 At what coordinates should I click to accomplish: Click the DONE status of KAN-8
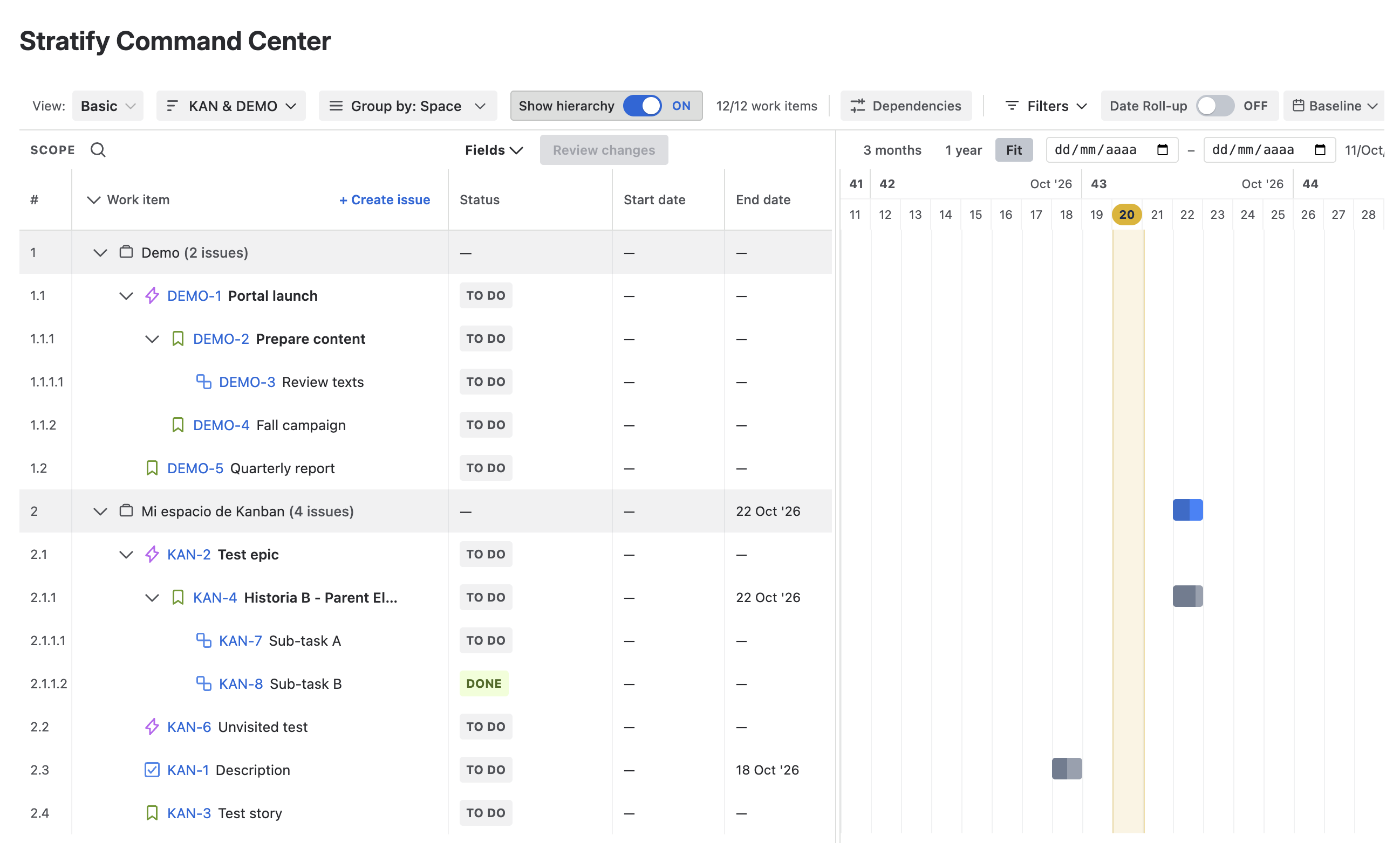(x=484, y=683)
